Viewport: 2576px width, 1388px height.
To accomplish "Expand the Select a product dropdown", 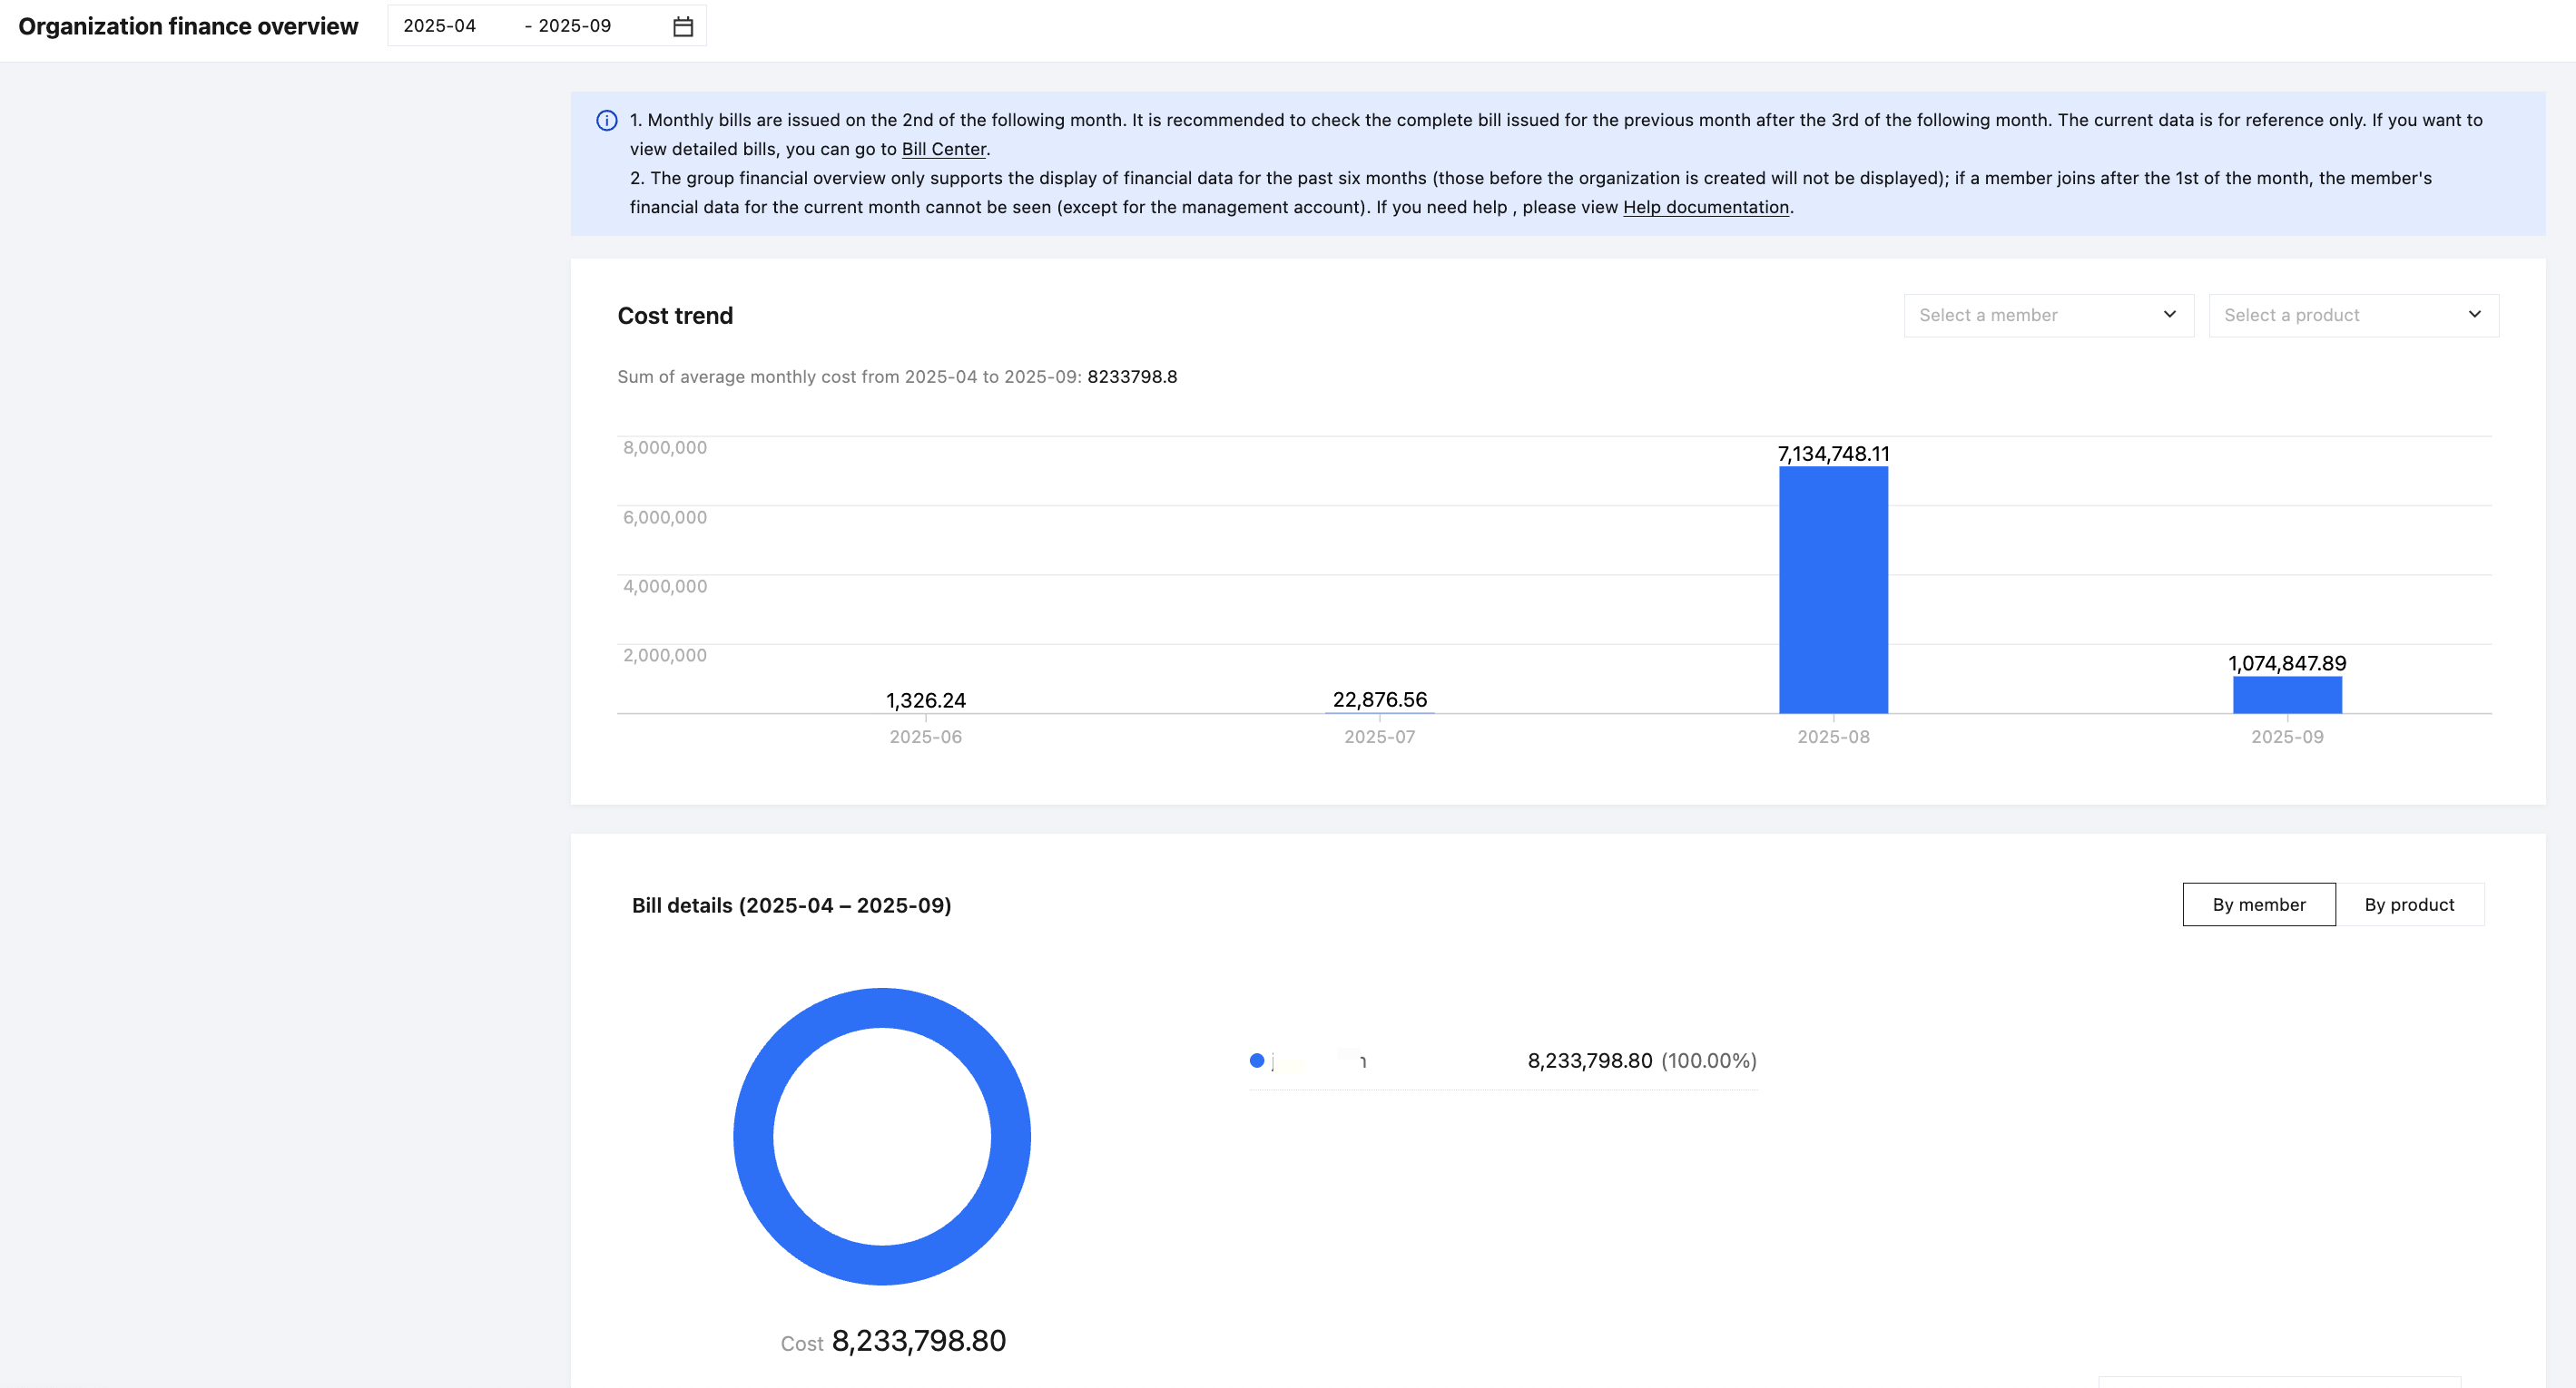I will 2353,316.
